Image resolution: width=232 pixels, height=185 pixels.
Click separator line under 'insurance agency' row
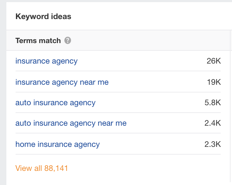[x=118, y=71]
